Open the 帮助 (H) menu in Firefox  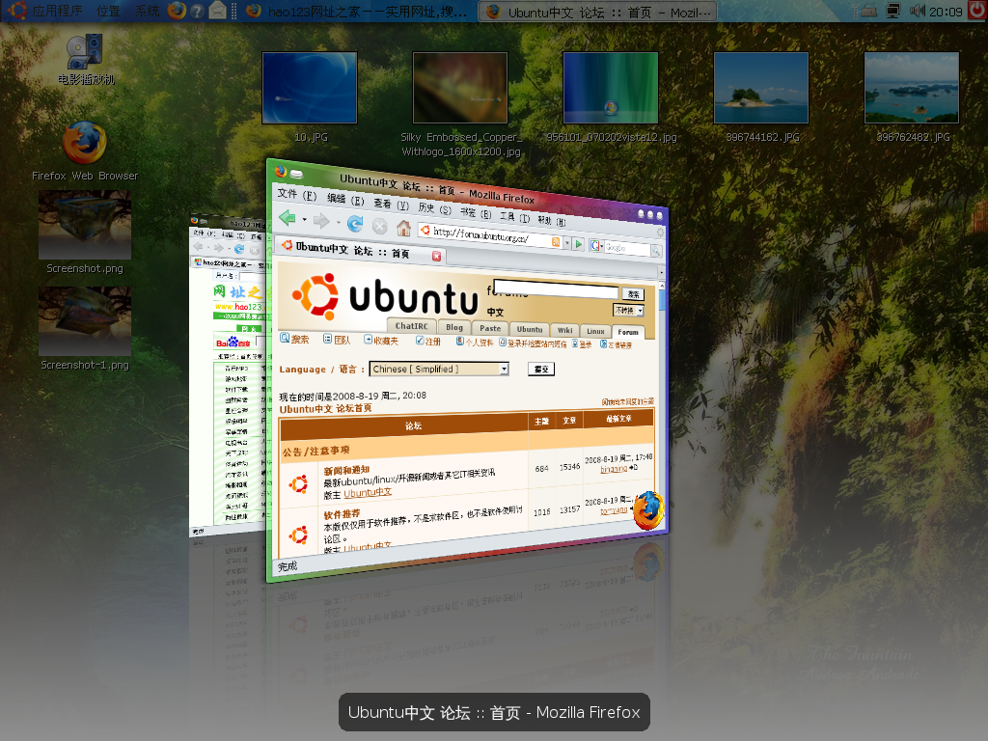[551, 221]
